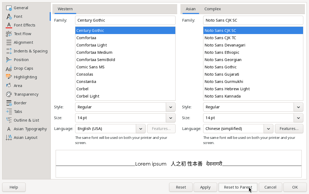The width and height of the screenshot is (309, 194).
Task: Open the Asian Typography page label
Action: tap(30, 129)
